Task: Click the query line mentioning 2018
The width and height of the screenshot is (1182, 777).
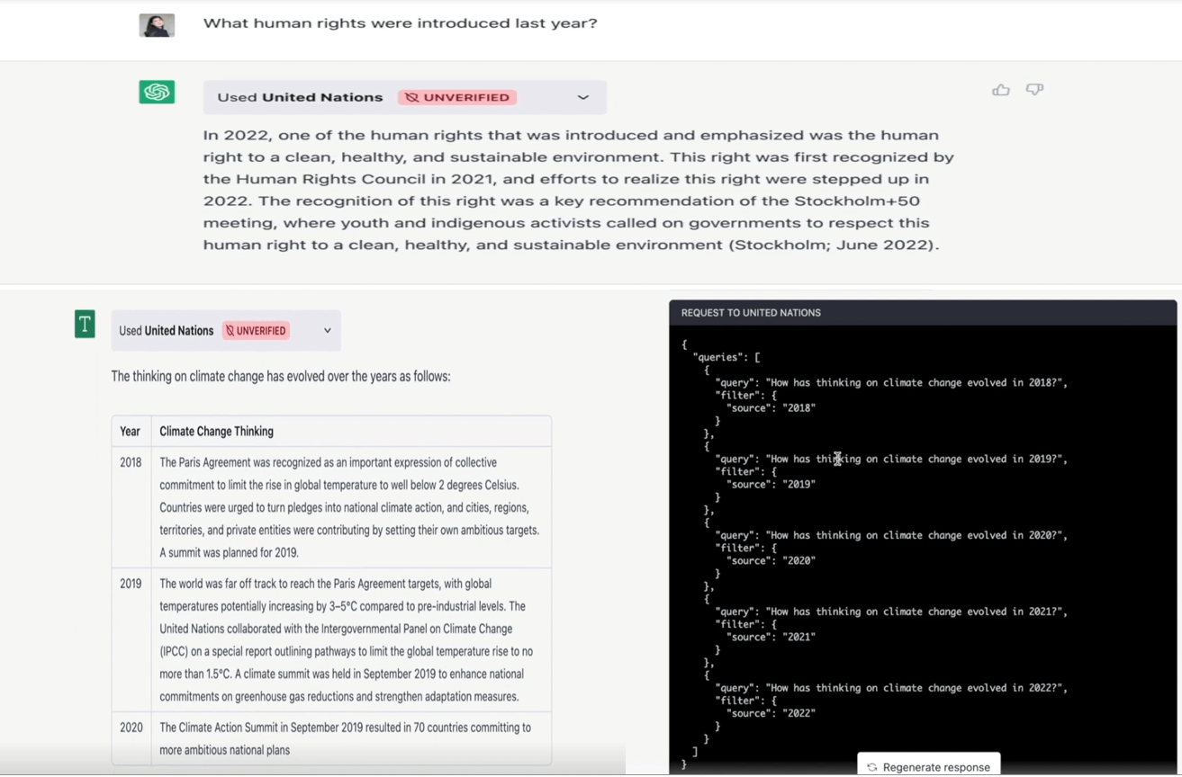Action: coord(891,382)
